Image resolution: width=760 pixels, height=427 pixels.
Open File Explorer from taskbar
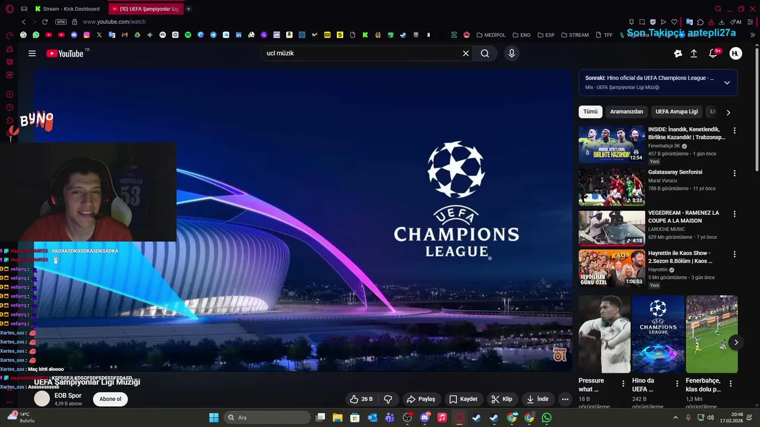tap(337, 418)
